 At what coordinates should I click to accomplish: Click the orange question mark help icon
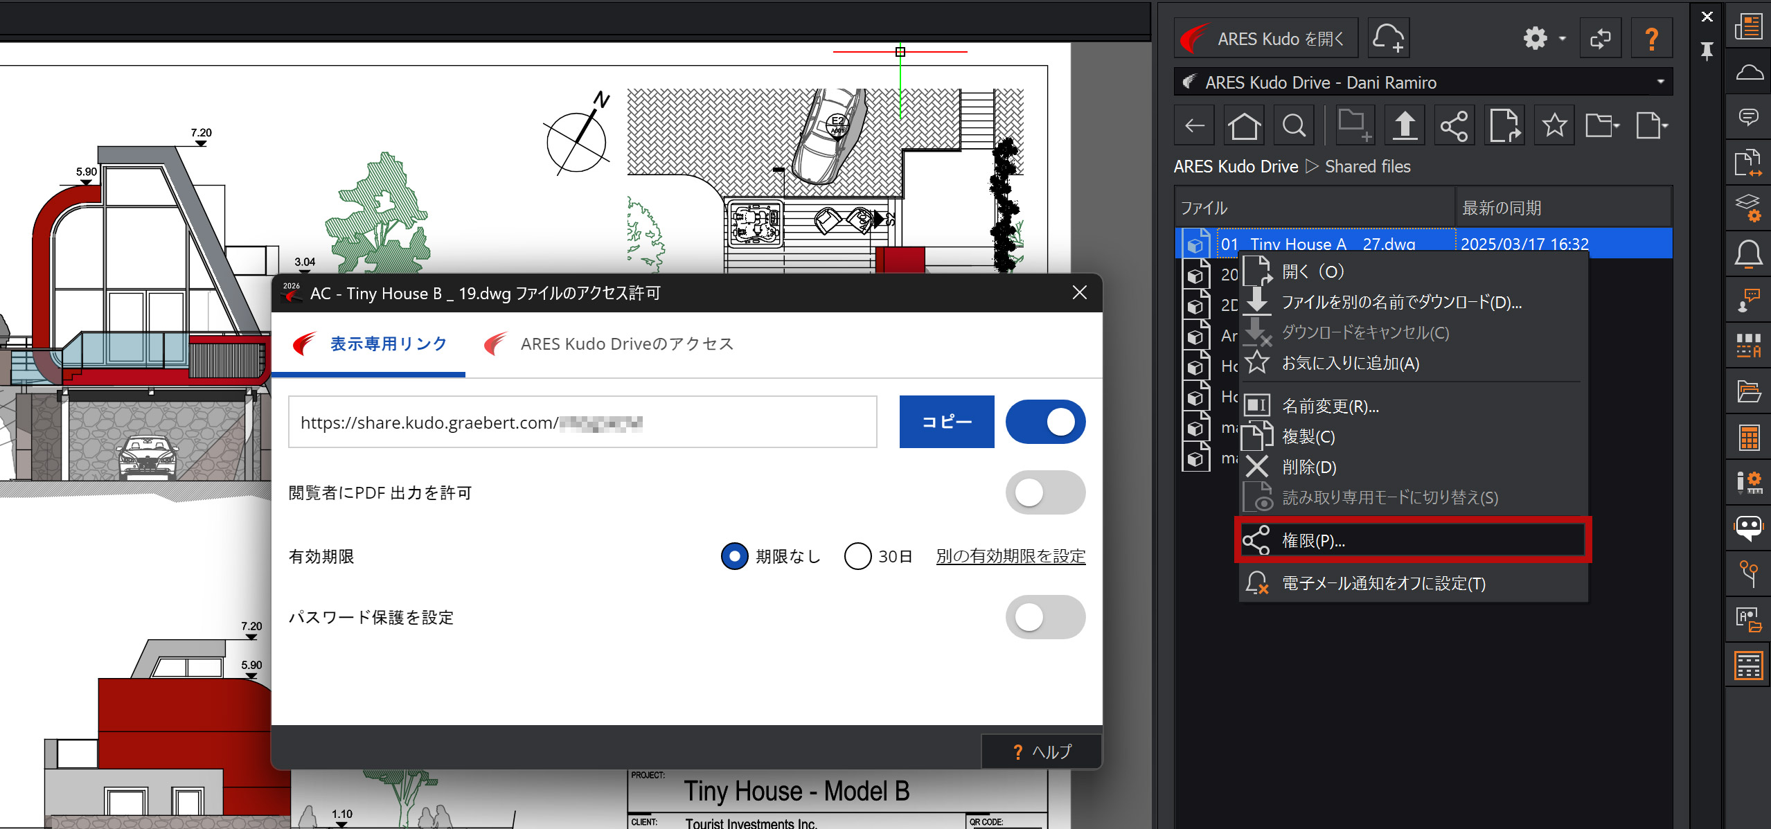1651,38
